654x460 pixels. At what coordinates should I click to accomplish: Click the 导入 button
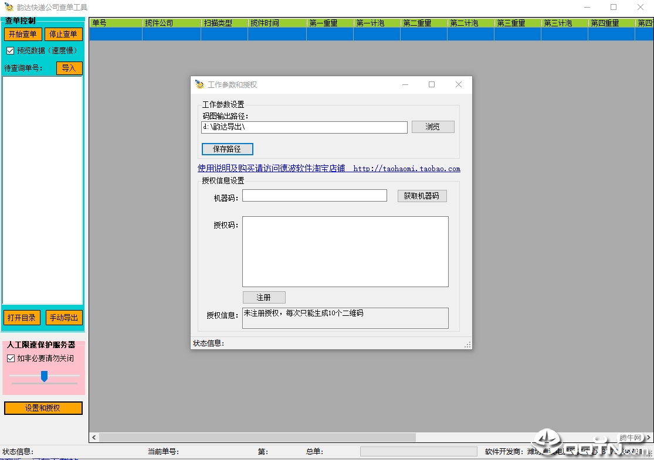(x=69, y=68)
